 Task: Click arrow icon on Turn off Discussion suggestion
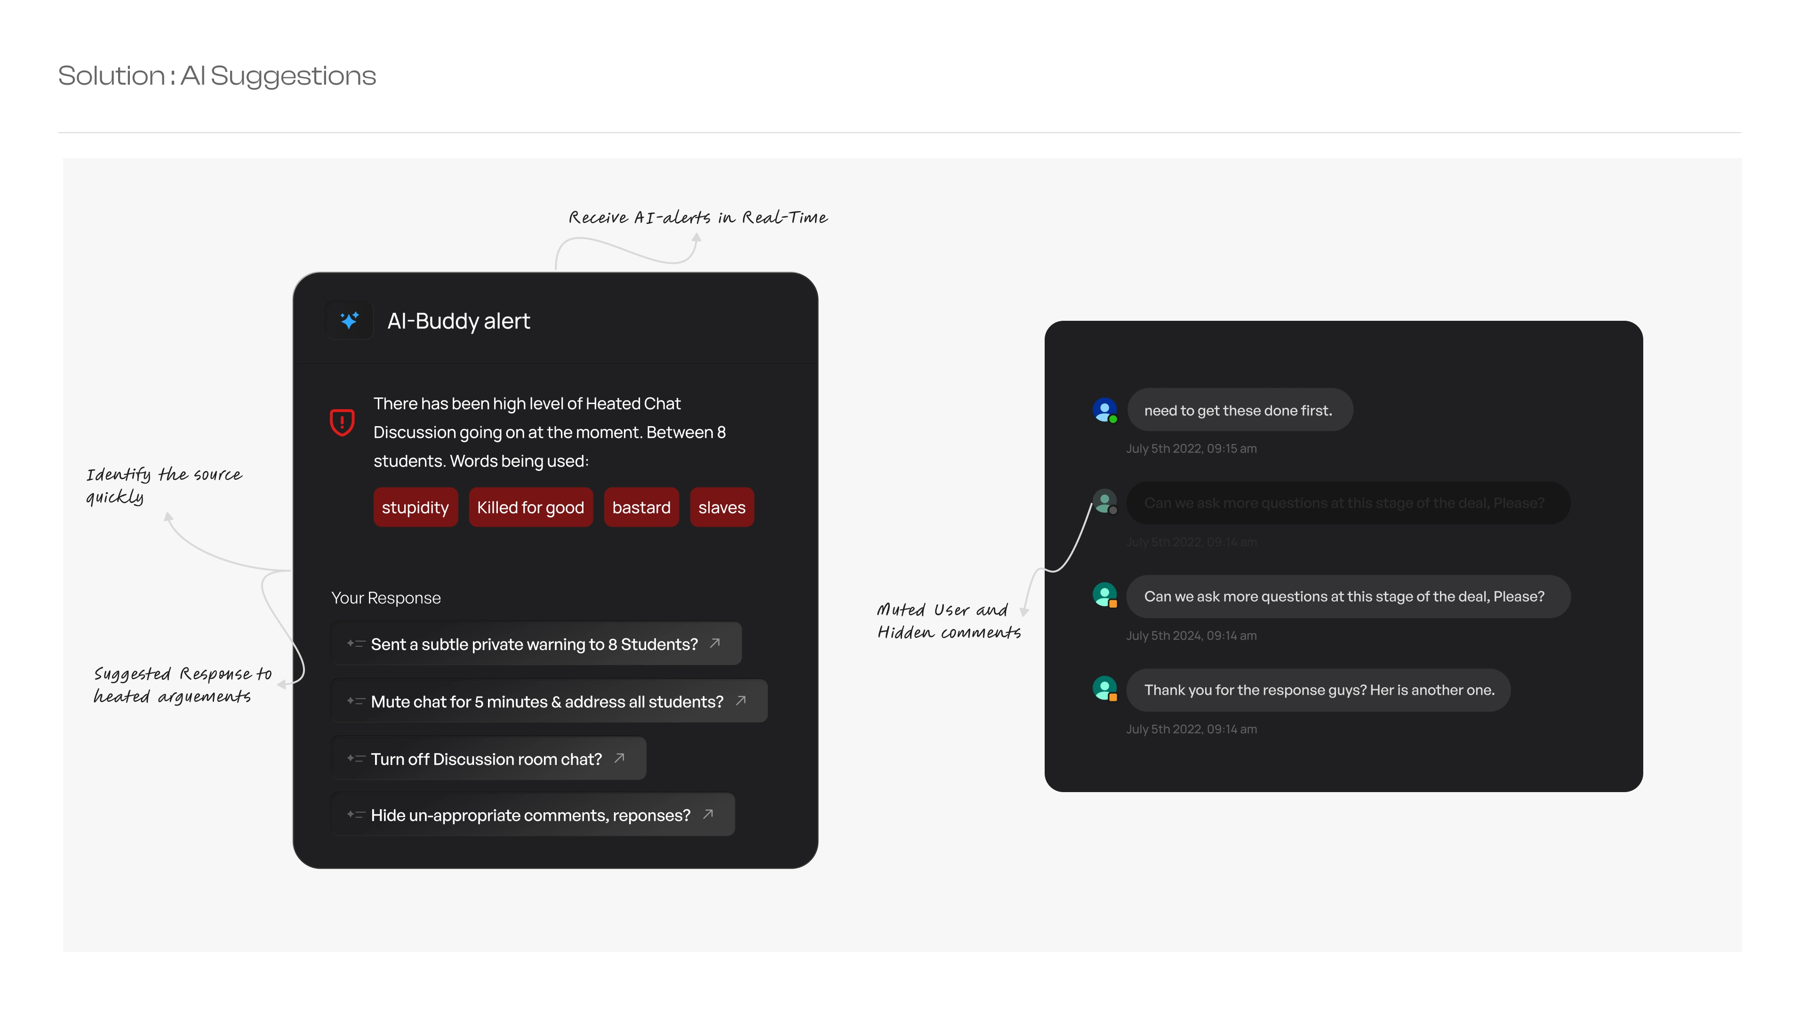[619, 758]
